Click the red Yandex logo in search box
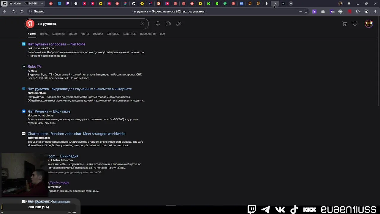Screen dimensions: 380x214 click(x=30, y=24)
